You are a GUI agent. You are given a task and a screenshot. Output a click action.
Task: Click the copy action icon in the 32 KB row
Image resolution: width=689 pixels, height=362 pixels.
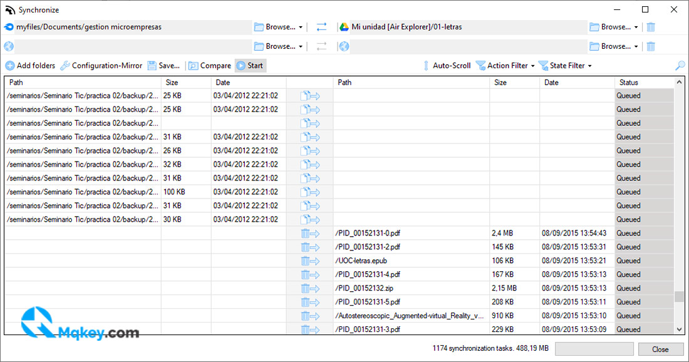[x=310, y=164]
